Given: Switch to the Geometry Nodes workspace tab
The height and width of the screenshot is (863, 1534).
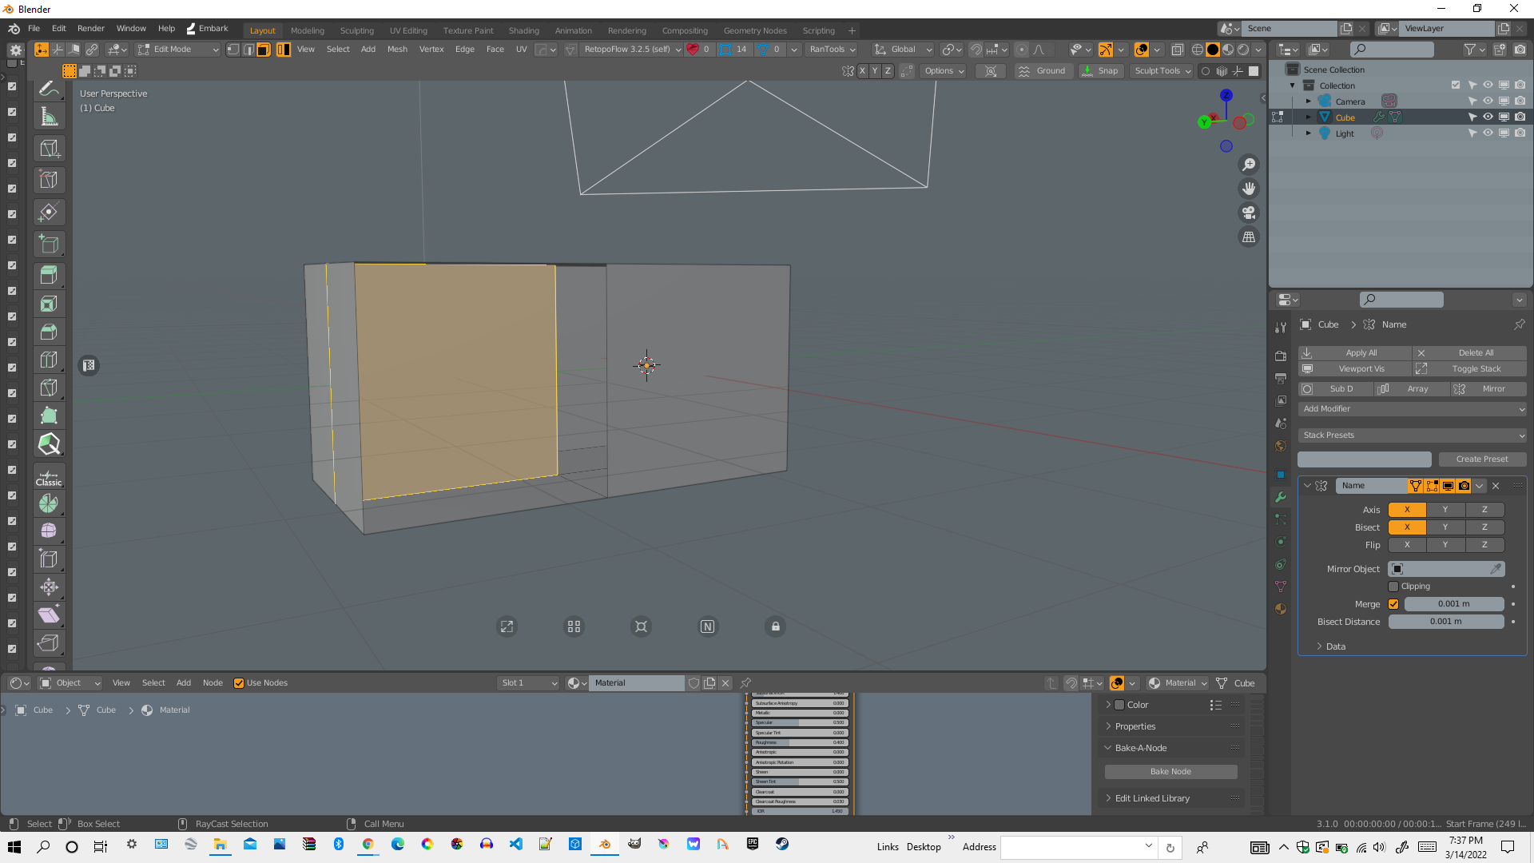Looking at the screenshot, I should pyautogui.click(x=755, y=31).
